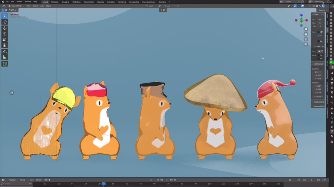Select the Transform tool
Viewport: 334px width, 187px height.
(x=4, y=45)
